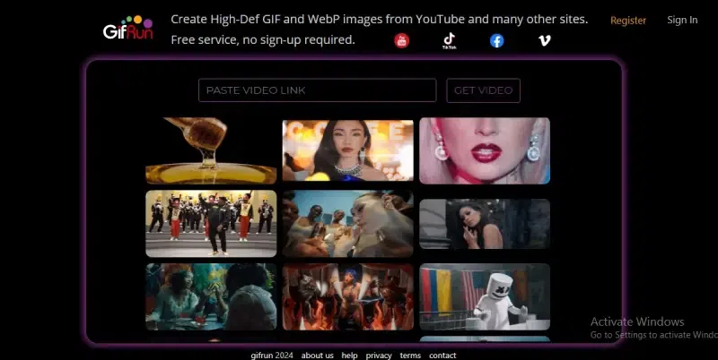The image size is (718, 360).
Task: Open the terms footer link
Action: 410,356
